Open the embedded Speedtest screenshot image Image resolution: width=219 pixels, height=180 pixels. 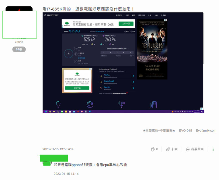(x=123, y=63)
